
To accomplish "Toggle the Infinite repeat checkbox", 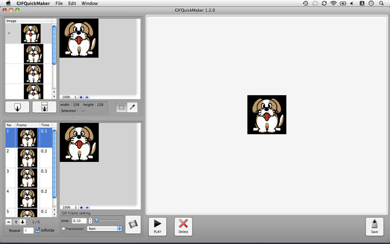I will (x=38, y=230).
